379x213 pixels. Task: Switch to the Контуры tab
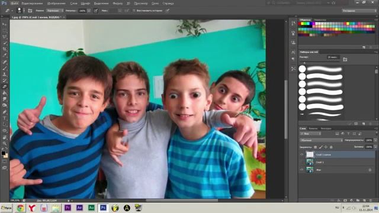pyautogui.click(x=326, y=128)
